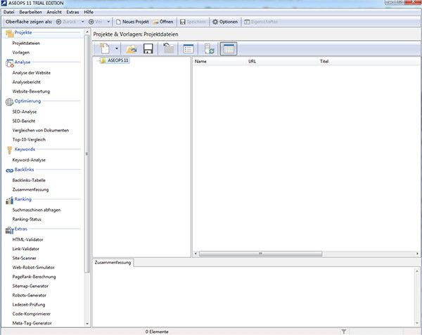Image resolution: width=422 pixels, height=335 pixels.
Task: Open PageRank-Berechnung in the sidebar
Action: (x=34, y=277)
